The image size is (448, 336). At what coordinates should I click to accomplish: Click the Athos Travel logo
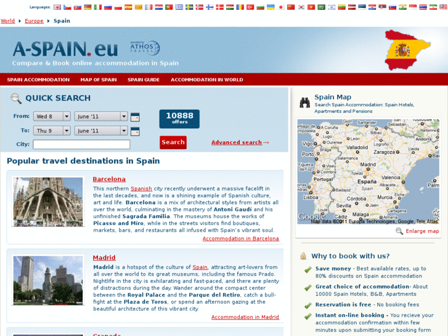(x=145, y=47)
